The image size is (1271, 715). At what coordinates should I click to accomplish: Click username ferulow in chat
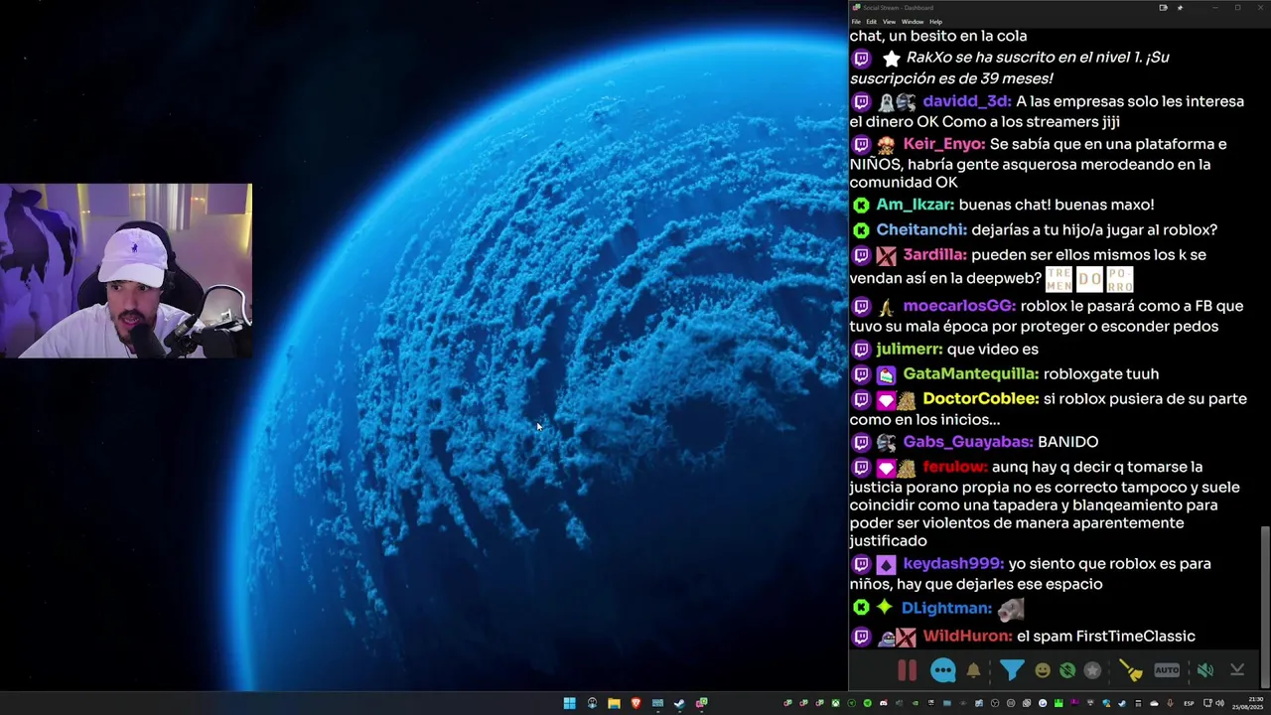pyautogui.click(x=955, y=466)
